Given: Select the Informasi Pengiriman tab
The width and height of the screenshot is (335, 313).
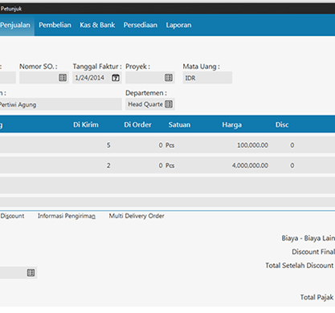Looking at the screenshot, I should click(67, 216).
